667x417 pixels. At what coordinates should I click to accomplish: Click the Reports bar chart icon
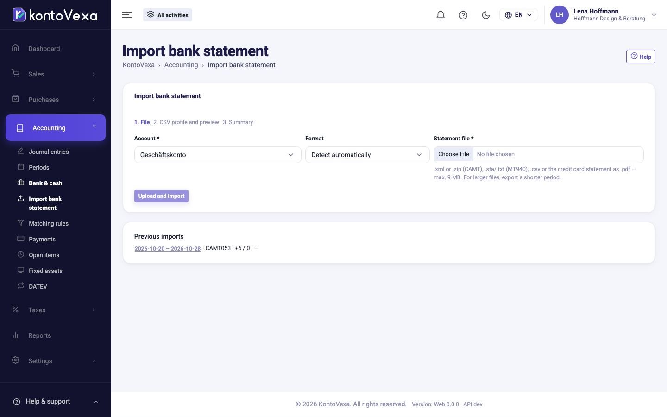point(16,335)
